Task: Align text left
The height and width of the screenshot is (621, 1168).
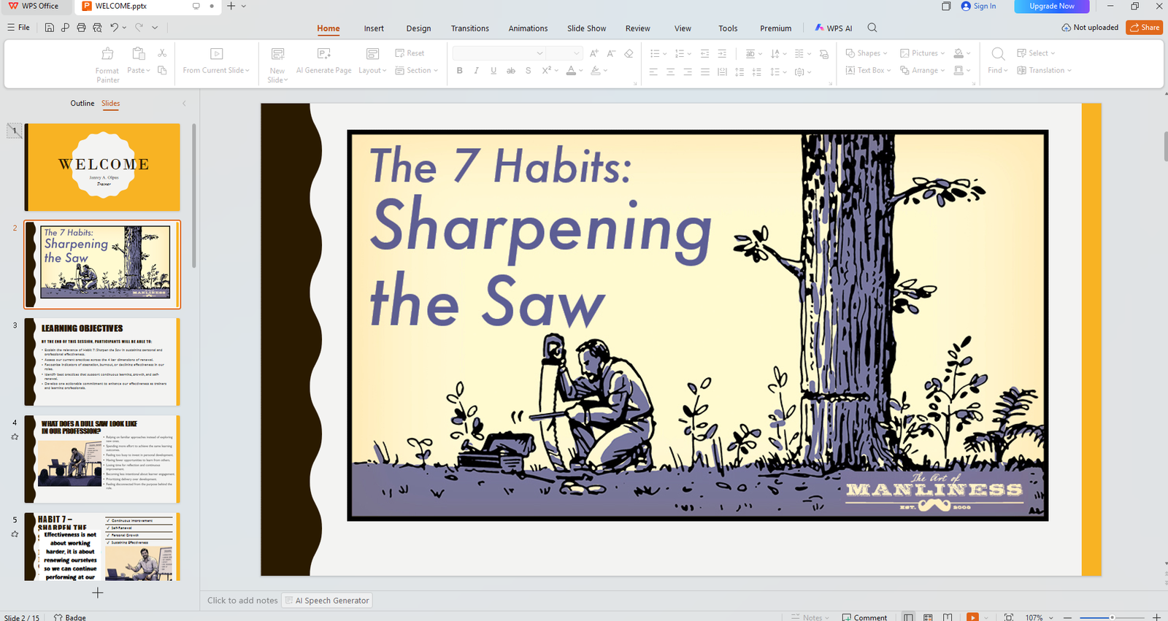Action: 653,72
